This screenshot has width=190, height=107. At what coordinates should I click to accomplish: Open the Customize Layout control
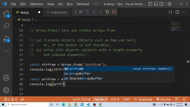pyautogui.click(x=170, y=4)
